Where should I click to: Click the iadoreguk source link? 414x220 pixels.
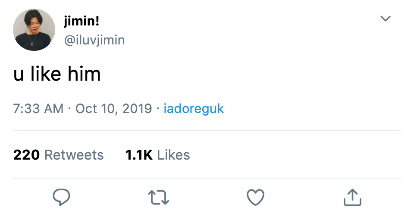click(x=194, y=109)
